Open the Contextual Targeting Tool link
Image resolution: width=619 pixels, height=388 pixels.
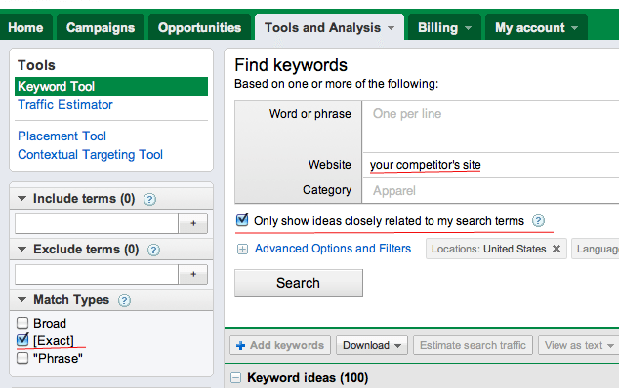(91, 155)
